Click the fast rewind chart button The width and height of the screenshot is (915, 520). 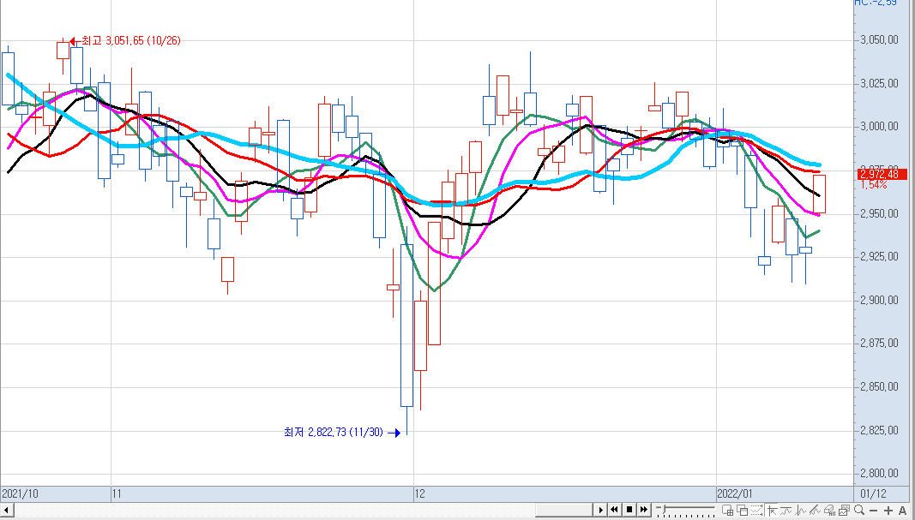point(615,510)
